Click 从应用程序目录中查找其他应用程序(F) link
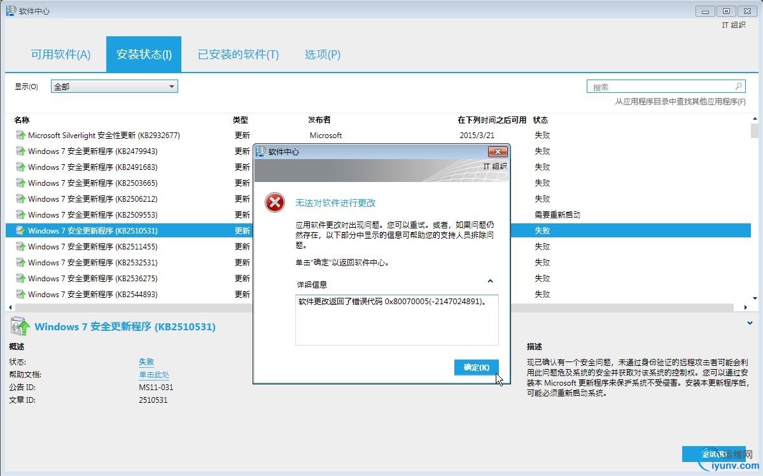Image resolution: width=763 pixels, height=476 pixels. click(680, 101)
